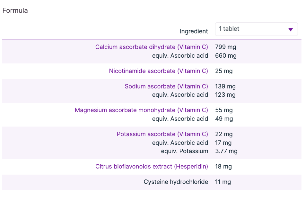Open Calcium ascorbate dihydrate ingredient link

tap(152, 47)
